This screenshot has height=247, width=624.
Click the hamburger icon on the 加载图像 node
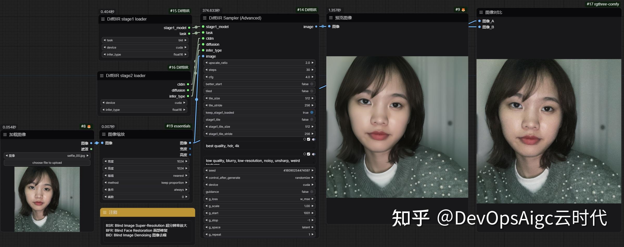coord(5,134)
